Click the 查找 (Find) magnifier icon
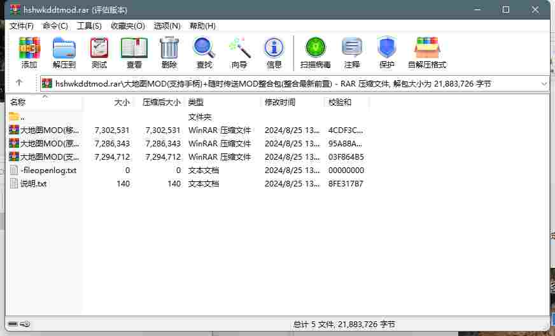Viewport: 555px width, 336px height. point(204,48)
